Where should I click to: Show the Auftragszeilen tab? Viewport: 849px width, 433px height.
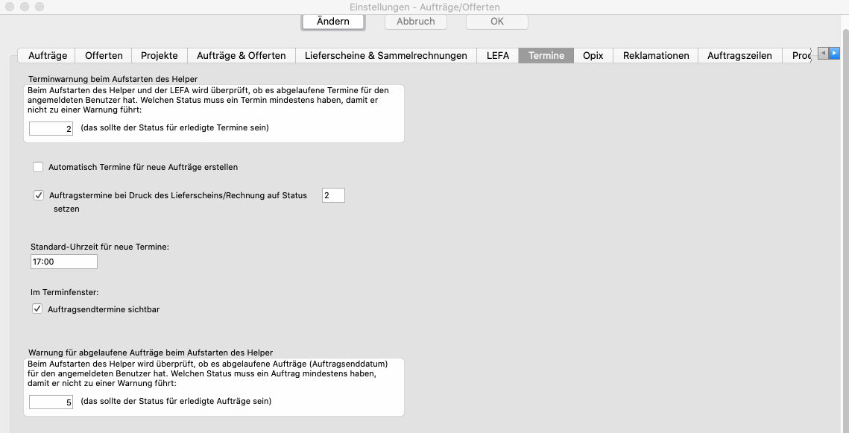pyautogui.click(x=739, y=56)
